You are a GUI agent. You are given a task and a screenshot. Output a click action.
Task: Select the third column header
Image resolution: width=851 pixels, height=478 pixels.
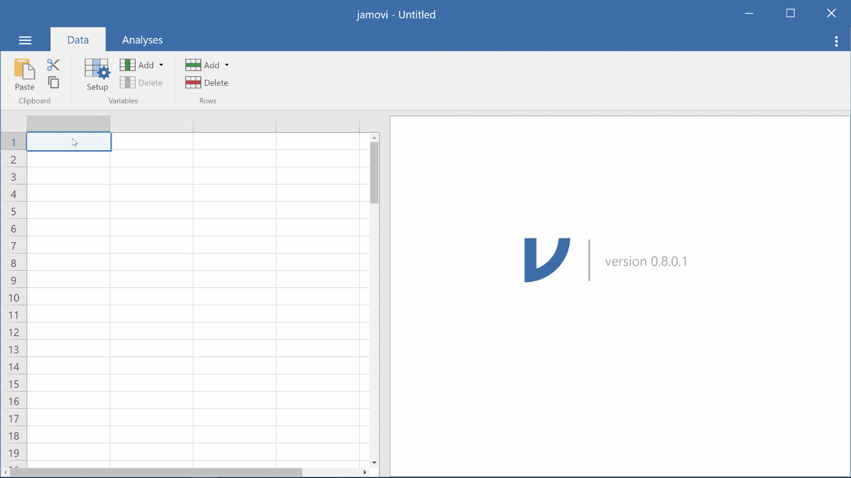[235, 124]
